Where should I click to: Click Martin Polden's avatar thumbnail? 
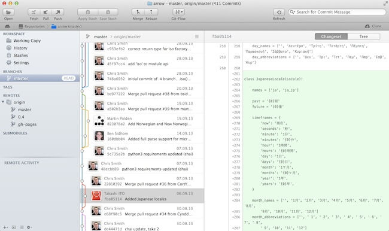tap(99, 121)
